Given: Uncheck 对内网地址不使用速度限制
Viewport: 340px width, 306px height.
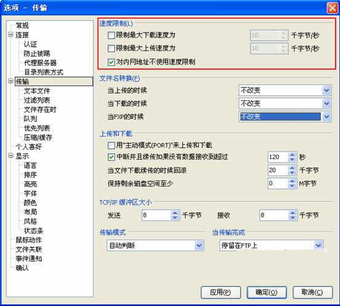Looking at the screenshot, I should [111, 62].
